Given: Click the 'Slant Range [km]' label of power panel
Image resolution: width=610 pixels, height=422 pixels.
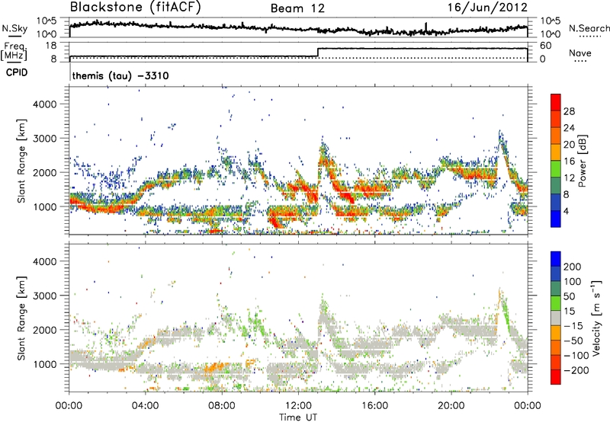Looking at the screenshot, I should click(22, 161).
